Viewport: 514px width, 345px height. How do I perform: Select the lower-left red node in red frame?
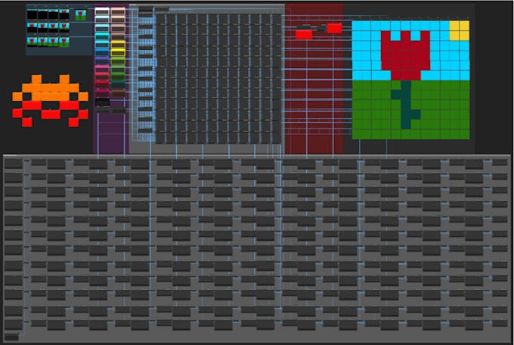tap(304, 35)
